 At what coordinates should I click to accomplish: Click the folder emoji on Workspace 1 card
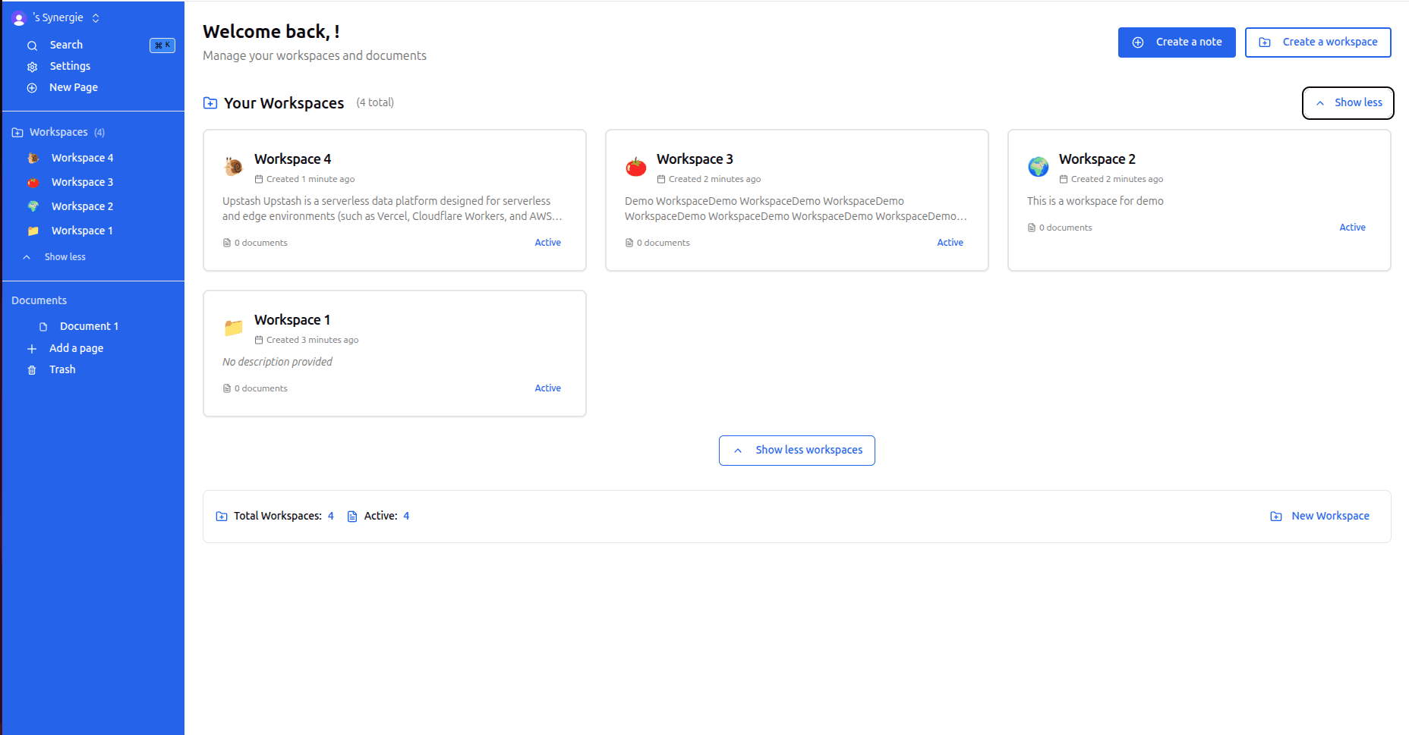tap(234, 327)
